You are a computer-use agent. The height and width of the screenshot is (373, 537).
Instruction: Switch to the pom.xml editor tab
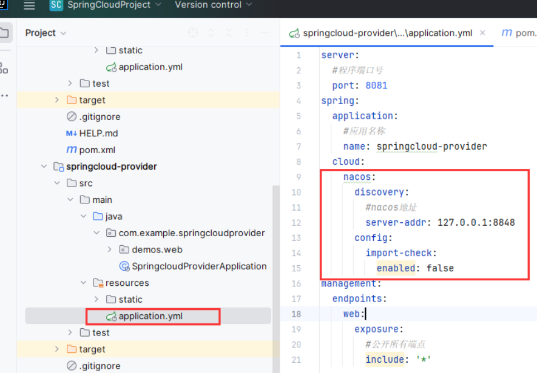click(x=519, y=33)
